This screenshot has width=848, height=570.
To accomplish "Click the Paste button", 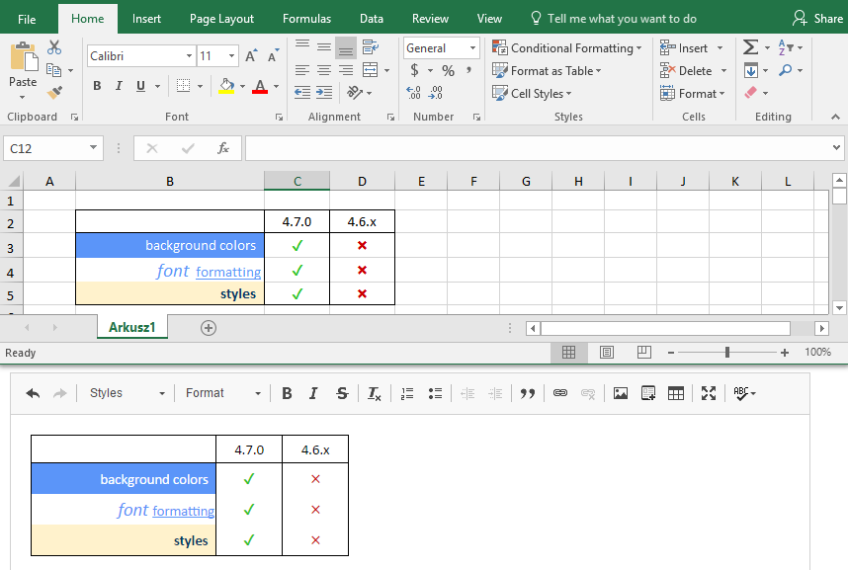I will click(23, 69).
